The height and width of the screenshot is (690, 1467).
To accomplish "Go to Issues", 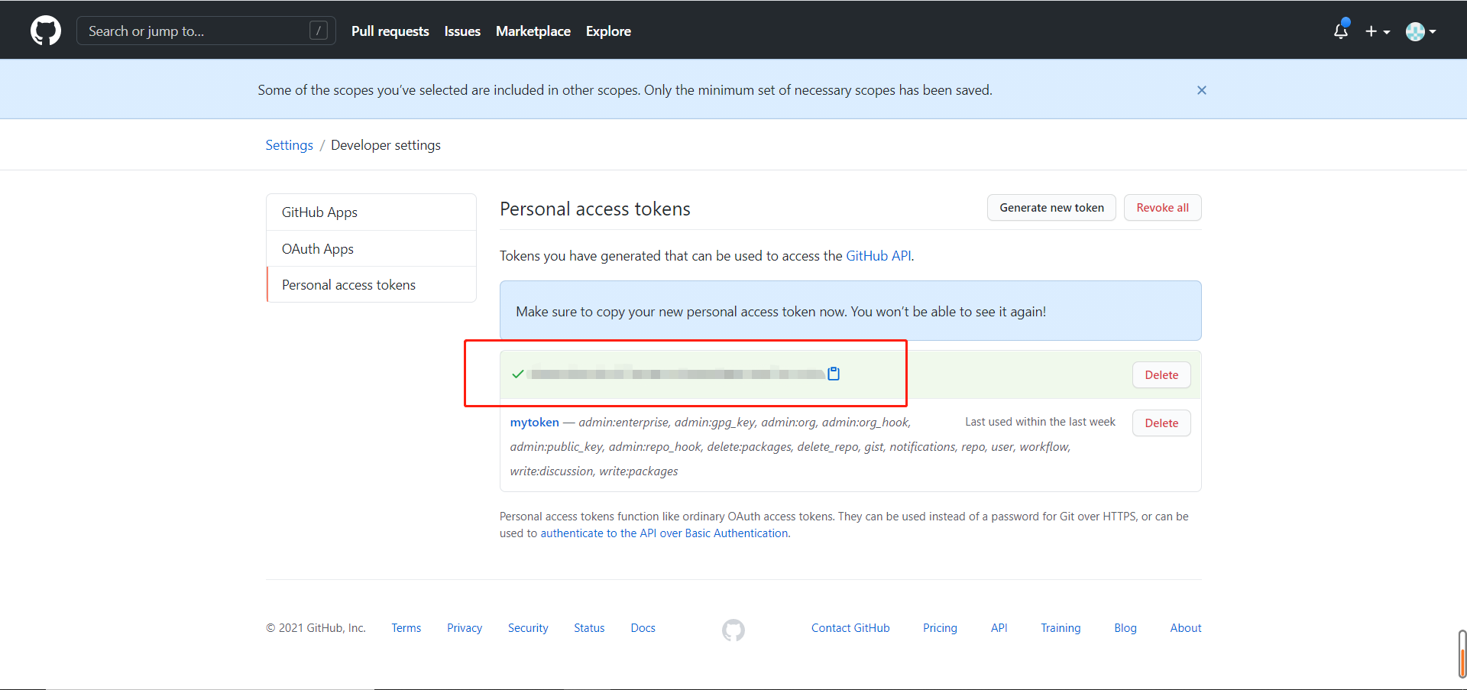I will (x=462, y=31).
